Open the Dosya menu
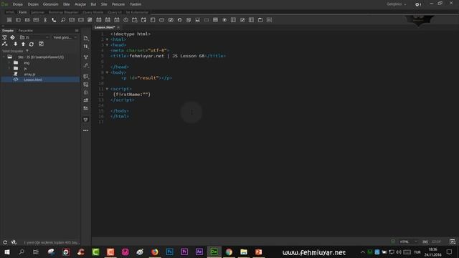Image resolution: width=459 pixels, height=258 pixels. pyautogui.click(x=17, y=4)
